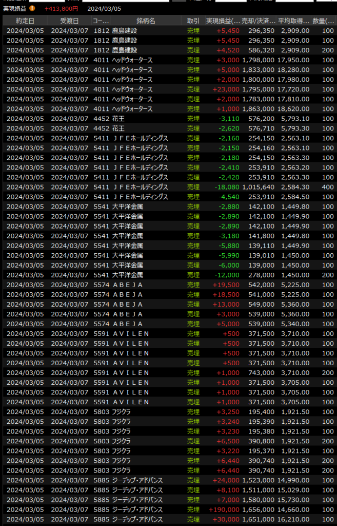The height and width of the screenshot is (526, 337).
Task: Click the 売却/決済 column header
Action: pyautogui.click(x=258, y=21)
